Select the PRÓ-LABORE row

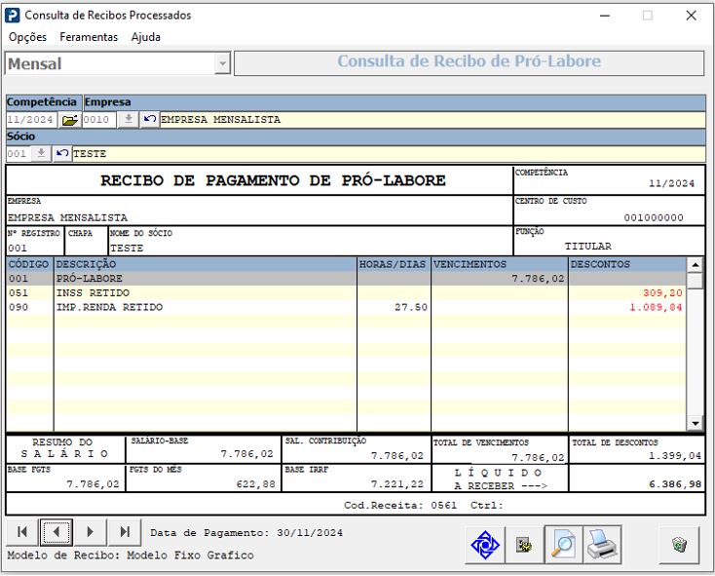click(346, 279)
